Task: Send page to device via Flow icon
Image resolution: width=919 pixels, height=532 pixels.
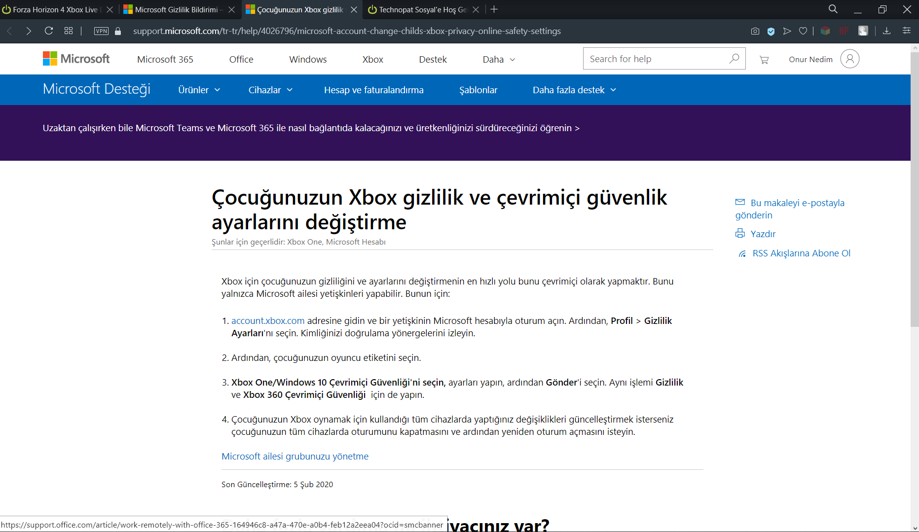Action: point(787,31)
